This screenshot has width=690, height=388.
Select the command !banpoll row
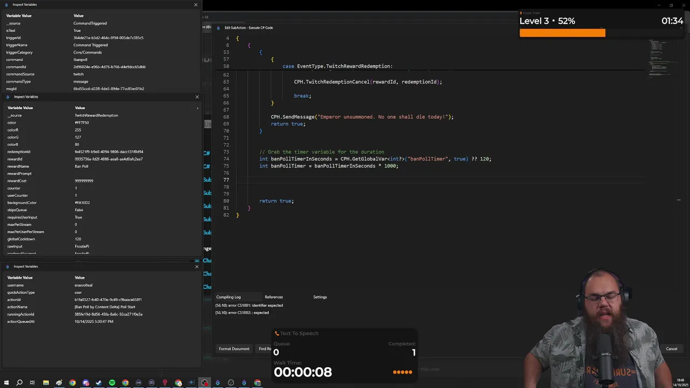point(101,60)
